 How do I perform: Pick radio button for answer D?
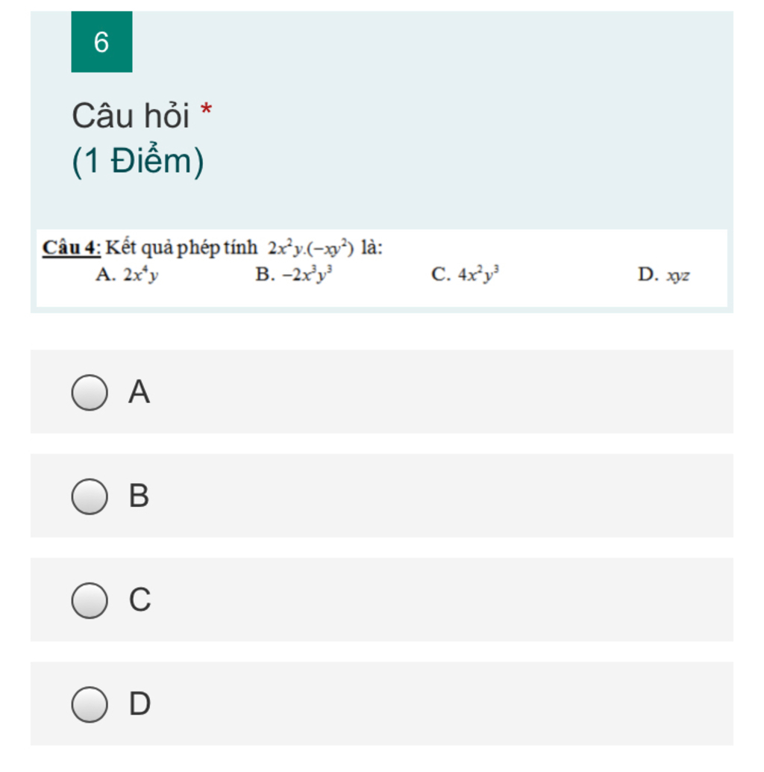point(90,704)
